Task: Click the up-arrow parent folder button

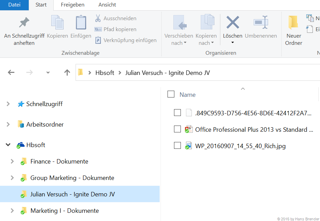Action: [67, 72]
